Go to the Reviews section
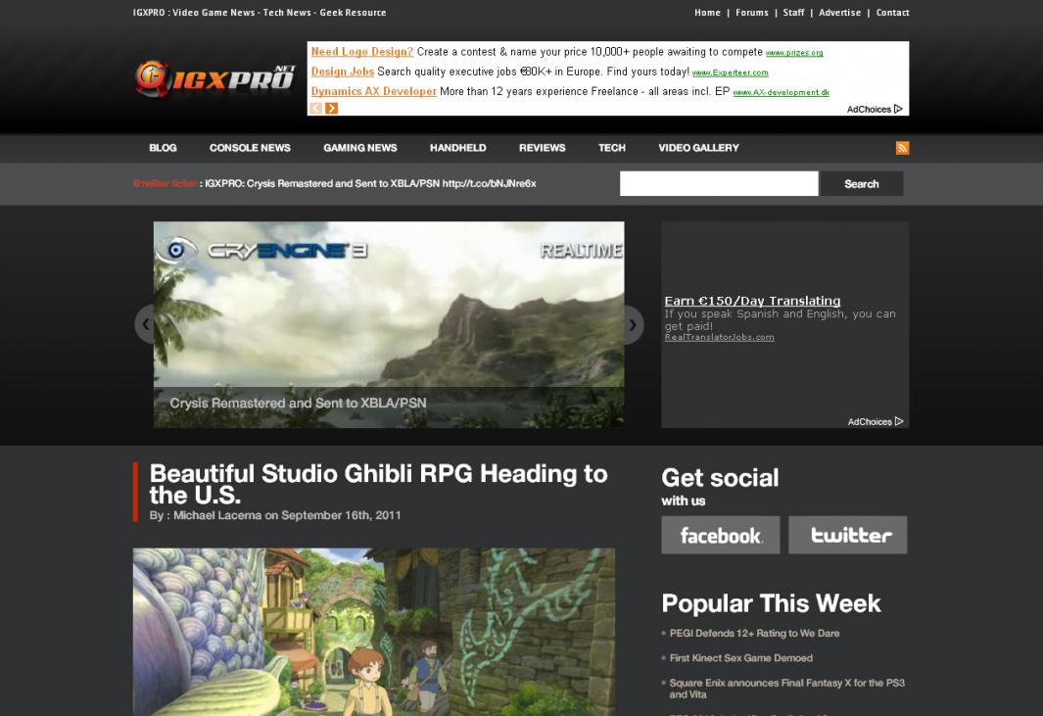 point(543,148)
